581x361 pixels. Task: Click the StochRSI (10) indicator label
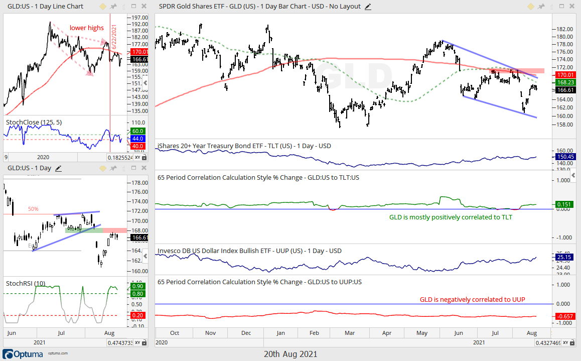(x=26, y=284)
